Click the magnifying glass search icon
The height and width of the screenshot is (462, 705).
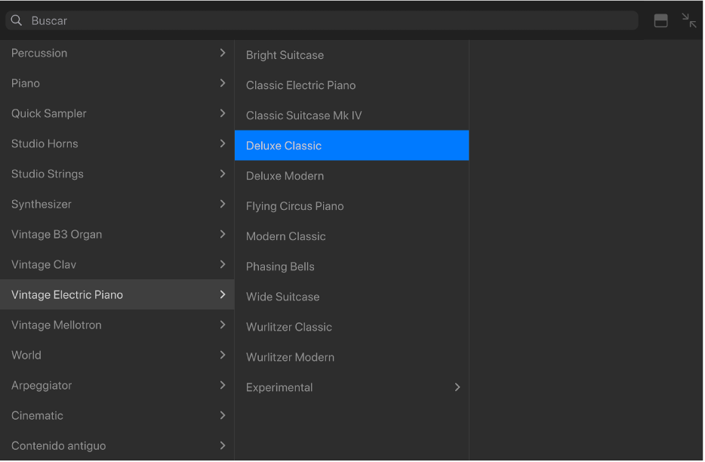coord(17,20)
